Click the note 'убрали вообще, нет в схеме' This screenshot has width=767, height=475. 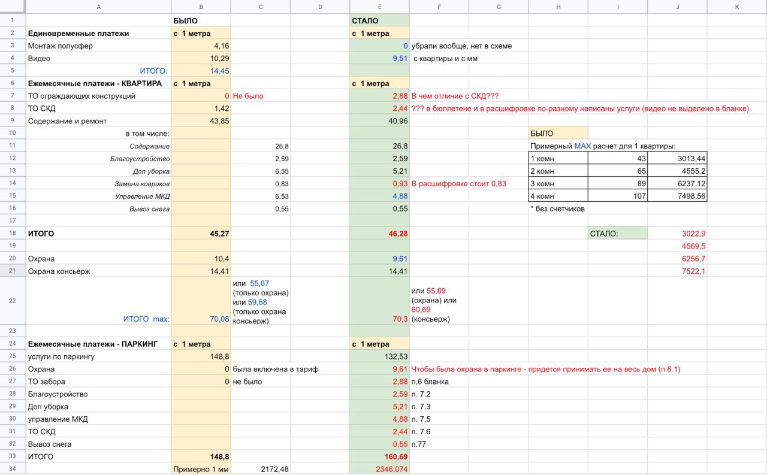461,46
